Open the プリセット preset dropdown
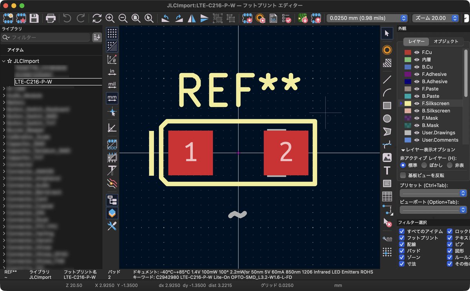Image resolution: width=470 pixels, height=291 pixels. [433, 193]
